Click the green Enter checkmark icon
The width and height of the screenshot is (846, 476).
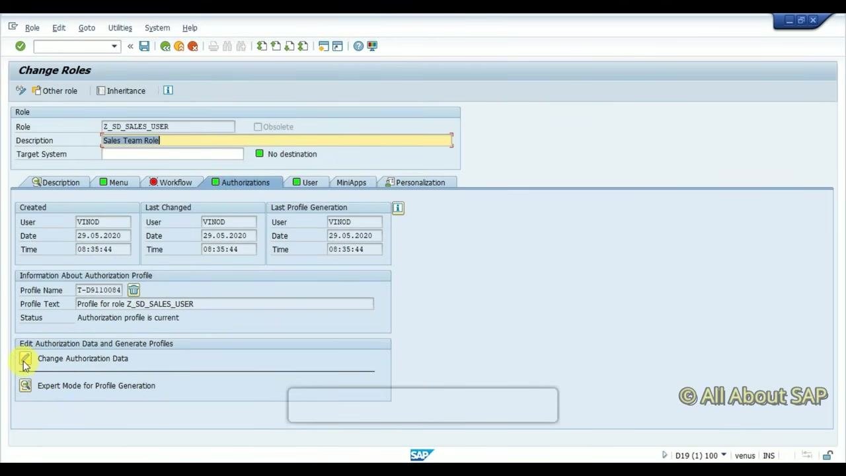tap(20, 46)
